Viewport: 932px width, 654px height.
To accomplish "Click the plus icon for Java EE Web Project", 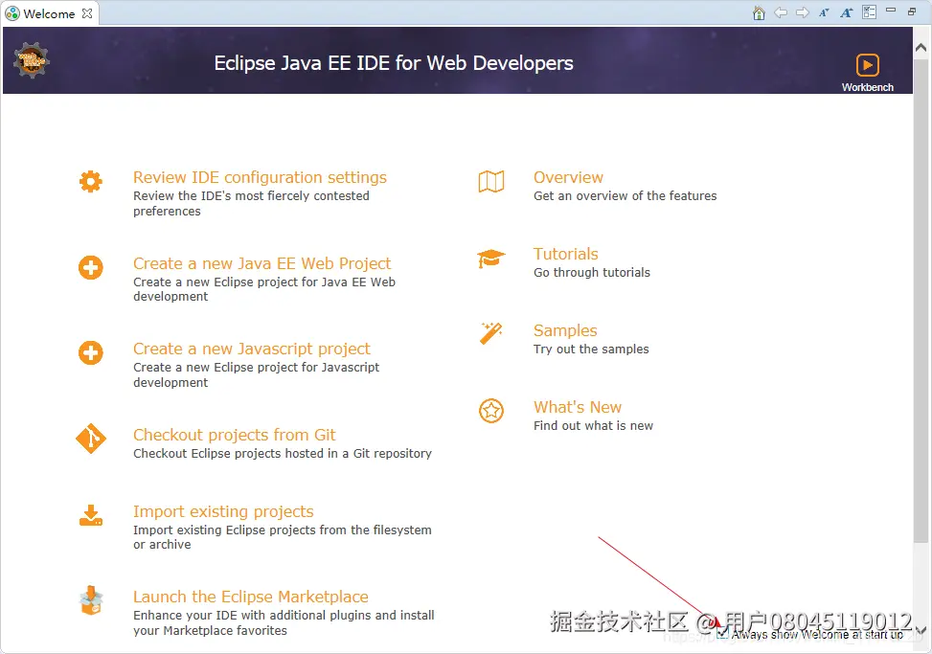I will click(x=90, y=267).
